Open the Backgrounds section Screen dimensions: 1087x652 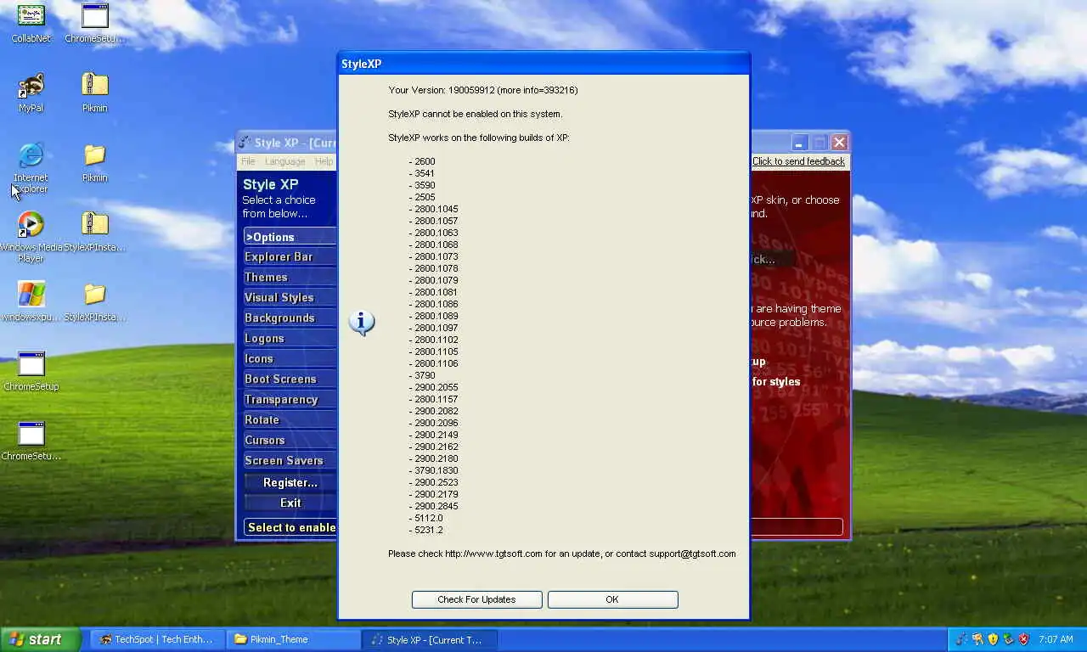point(290,318)
